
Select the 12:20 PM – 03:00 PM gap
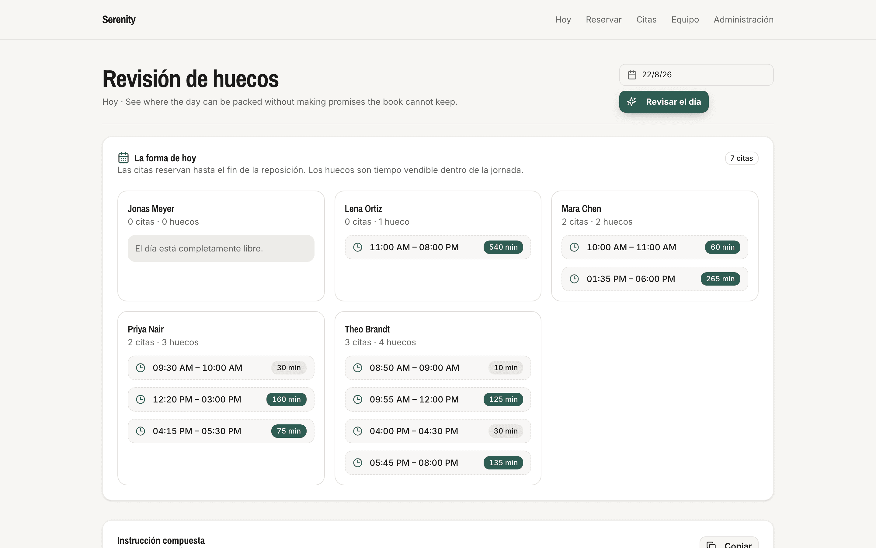(x=221, y=399)
